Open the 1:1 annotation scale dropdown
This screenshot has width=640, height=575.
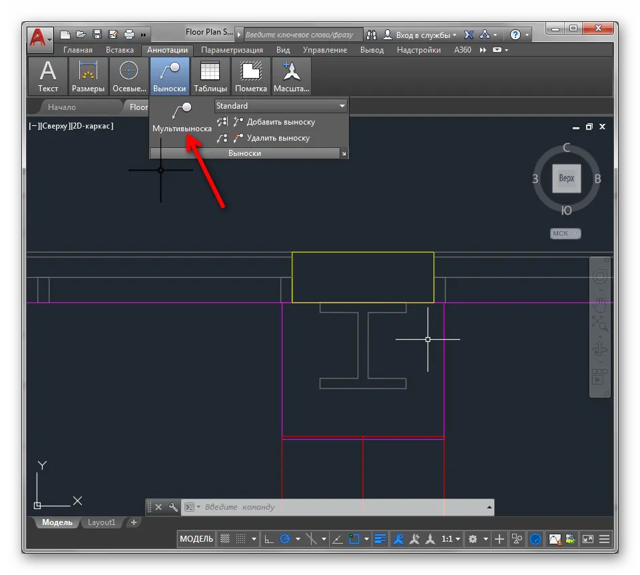[x=451, y=539]
